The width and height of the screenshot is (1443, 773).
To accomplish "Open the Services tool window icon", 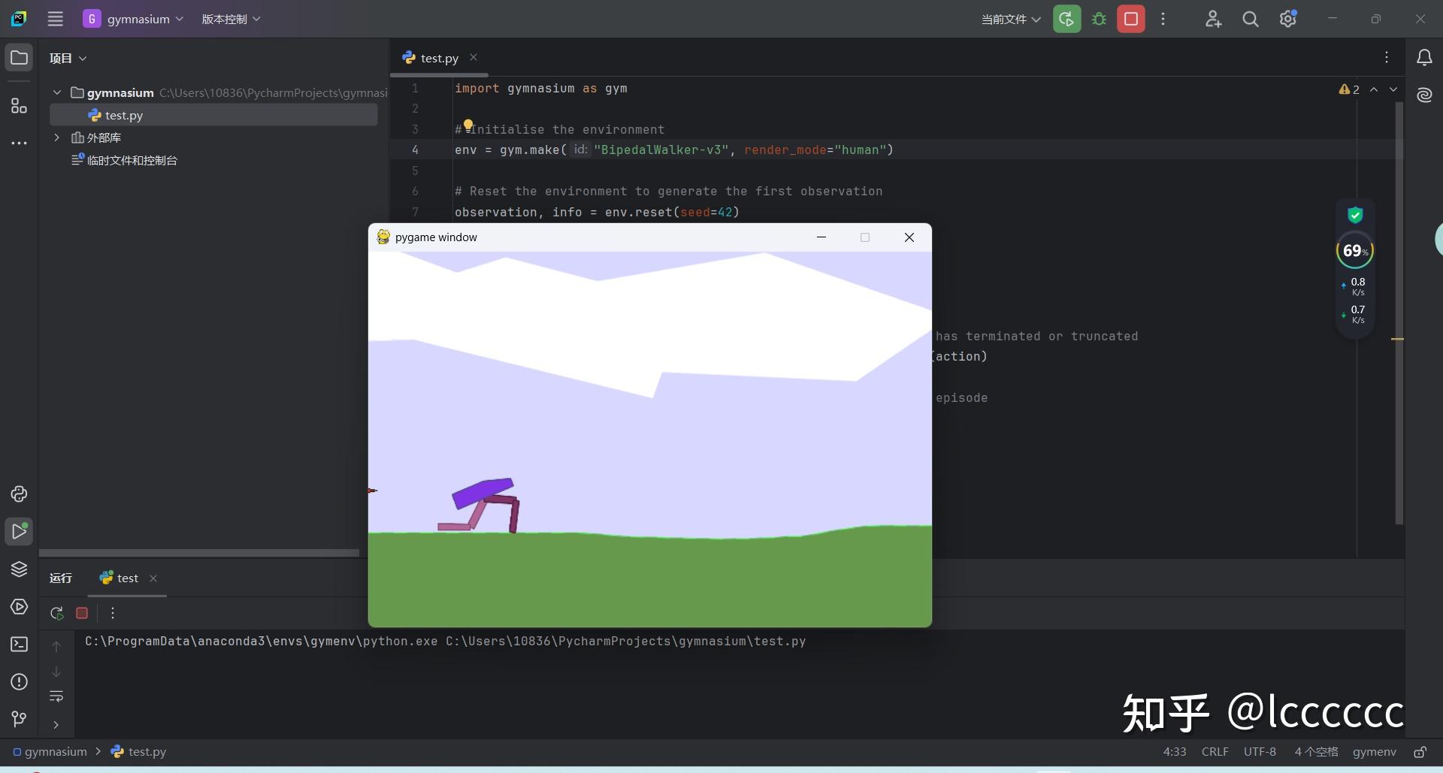I will point(19,606).
